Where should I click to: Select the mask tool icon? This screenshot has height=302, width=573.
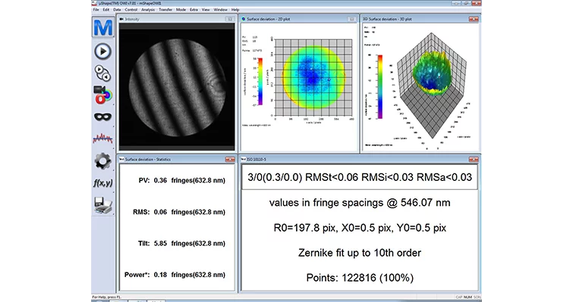pos(102,117)
